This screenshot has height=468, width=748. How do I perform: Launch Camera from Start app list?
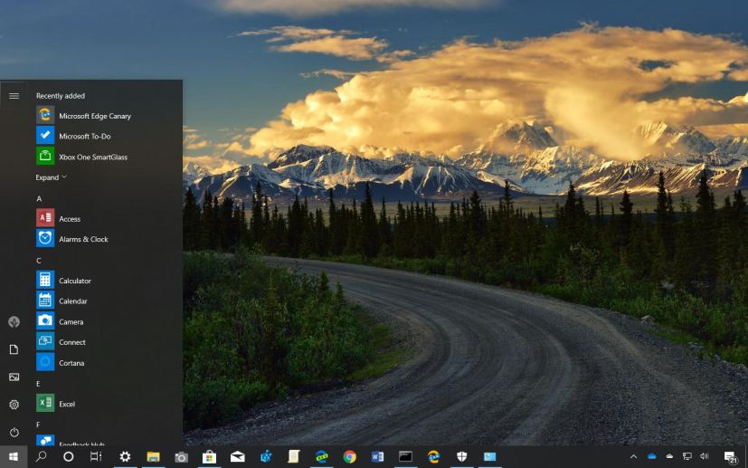pyautogui.click(x=109, y=321)
